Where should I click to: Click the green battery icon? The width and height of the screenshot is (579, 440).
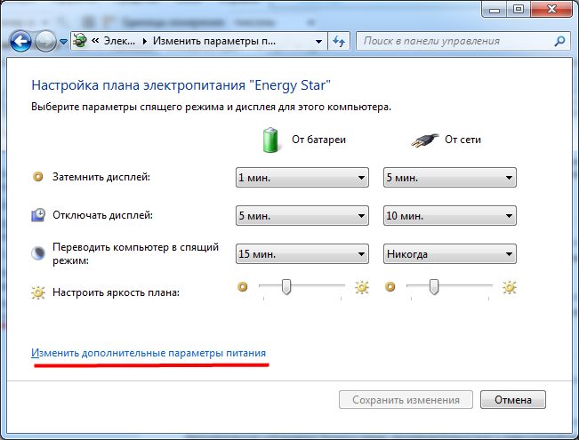point(270,140)
